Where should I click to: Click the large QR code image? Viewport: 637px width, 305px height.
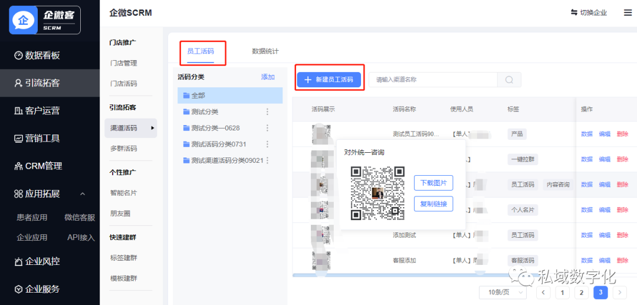tap(377, 193)
